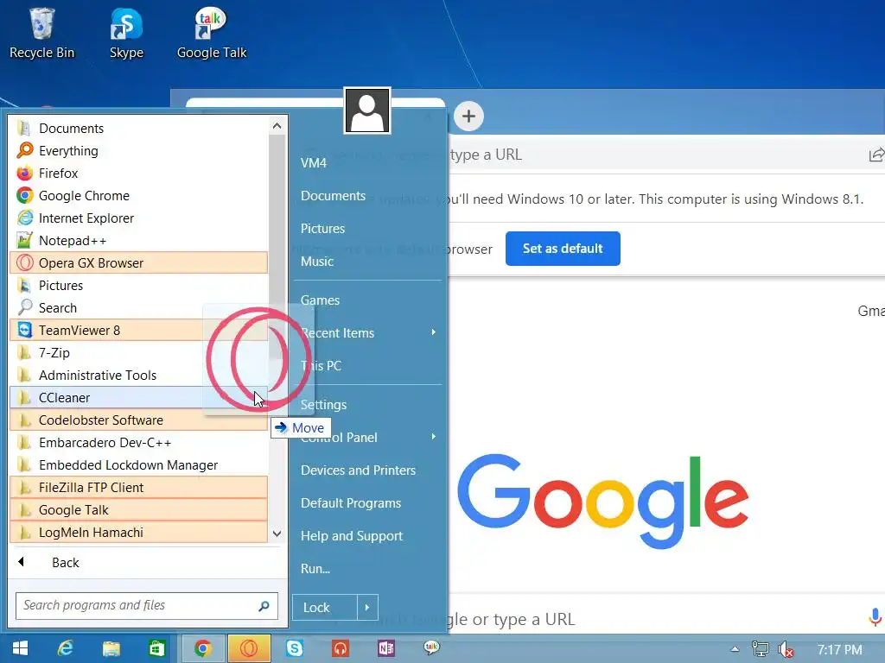Viewport: 885px width, 663px height.
Task: Expand the LogMeIn Hamachi folder
Action: 138,532
